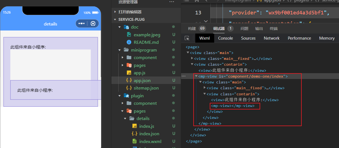Open the explorer header more-actions ellipsis
339x148 pixels.
coord(172,2)
